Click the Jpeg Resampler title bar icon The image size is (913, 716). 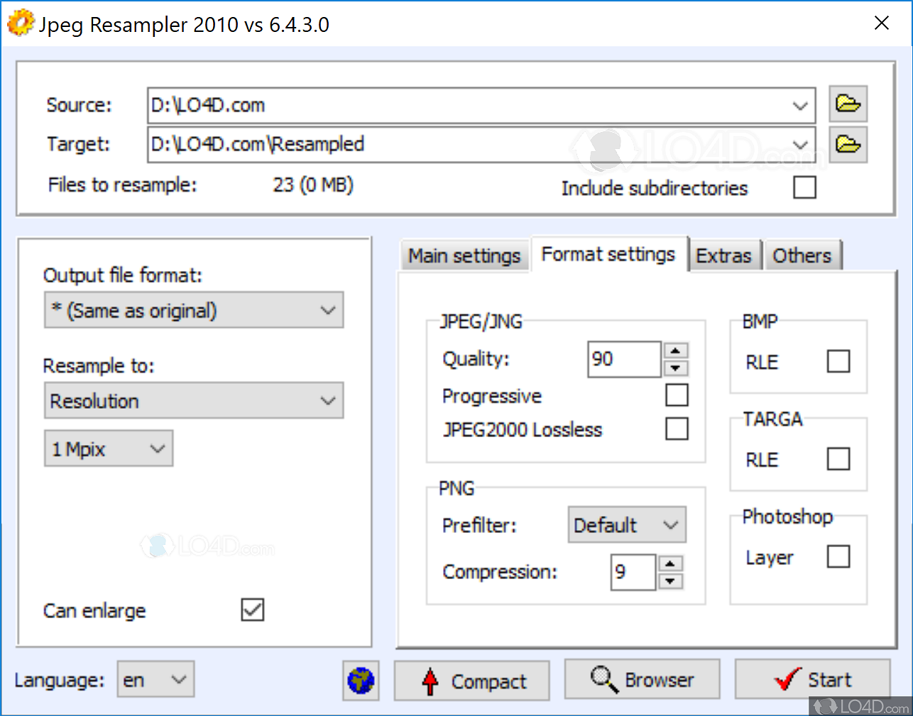(x=20, y=23)
